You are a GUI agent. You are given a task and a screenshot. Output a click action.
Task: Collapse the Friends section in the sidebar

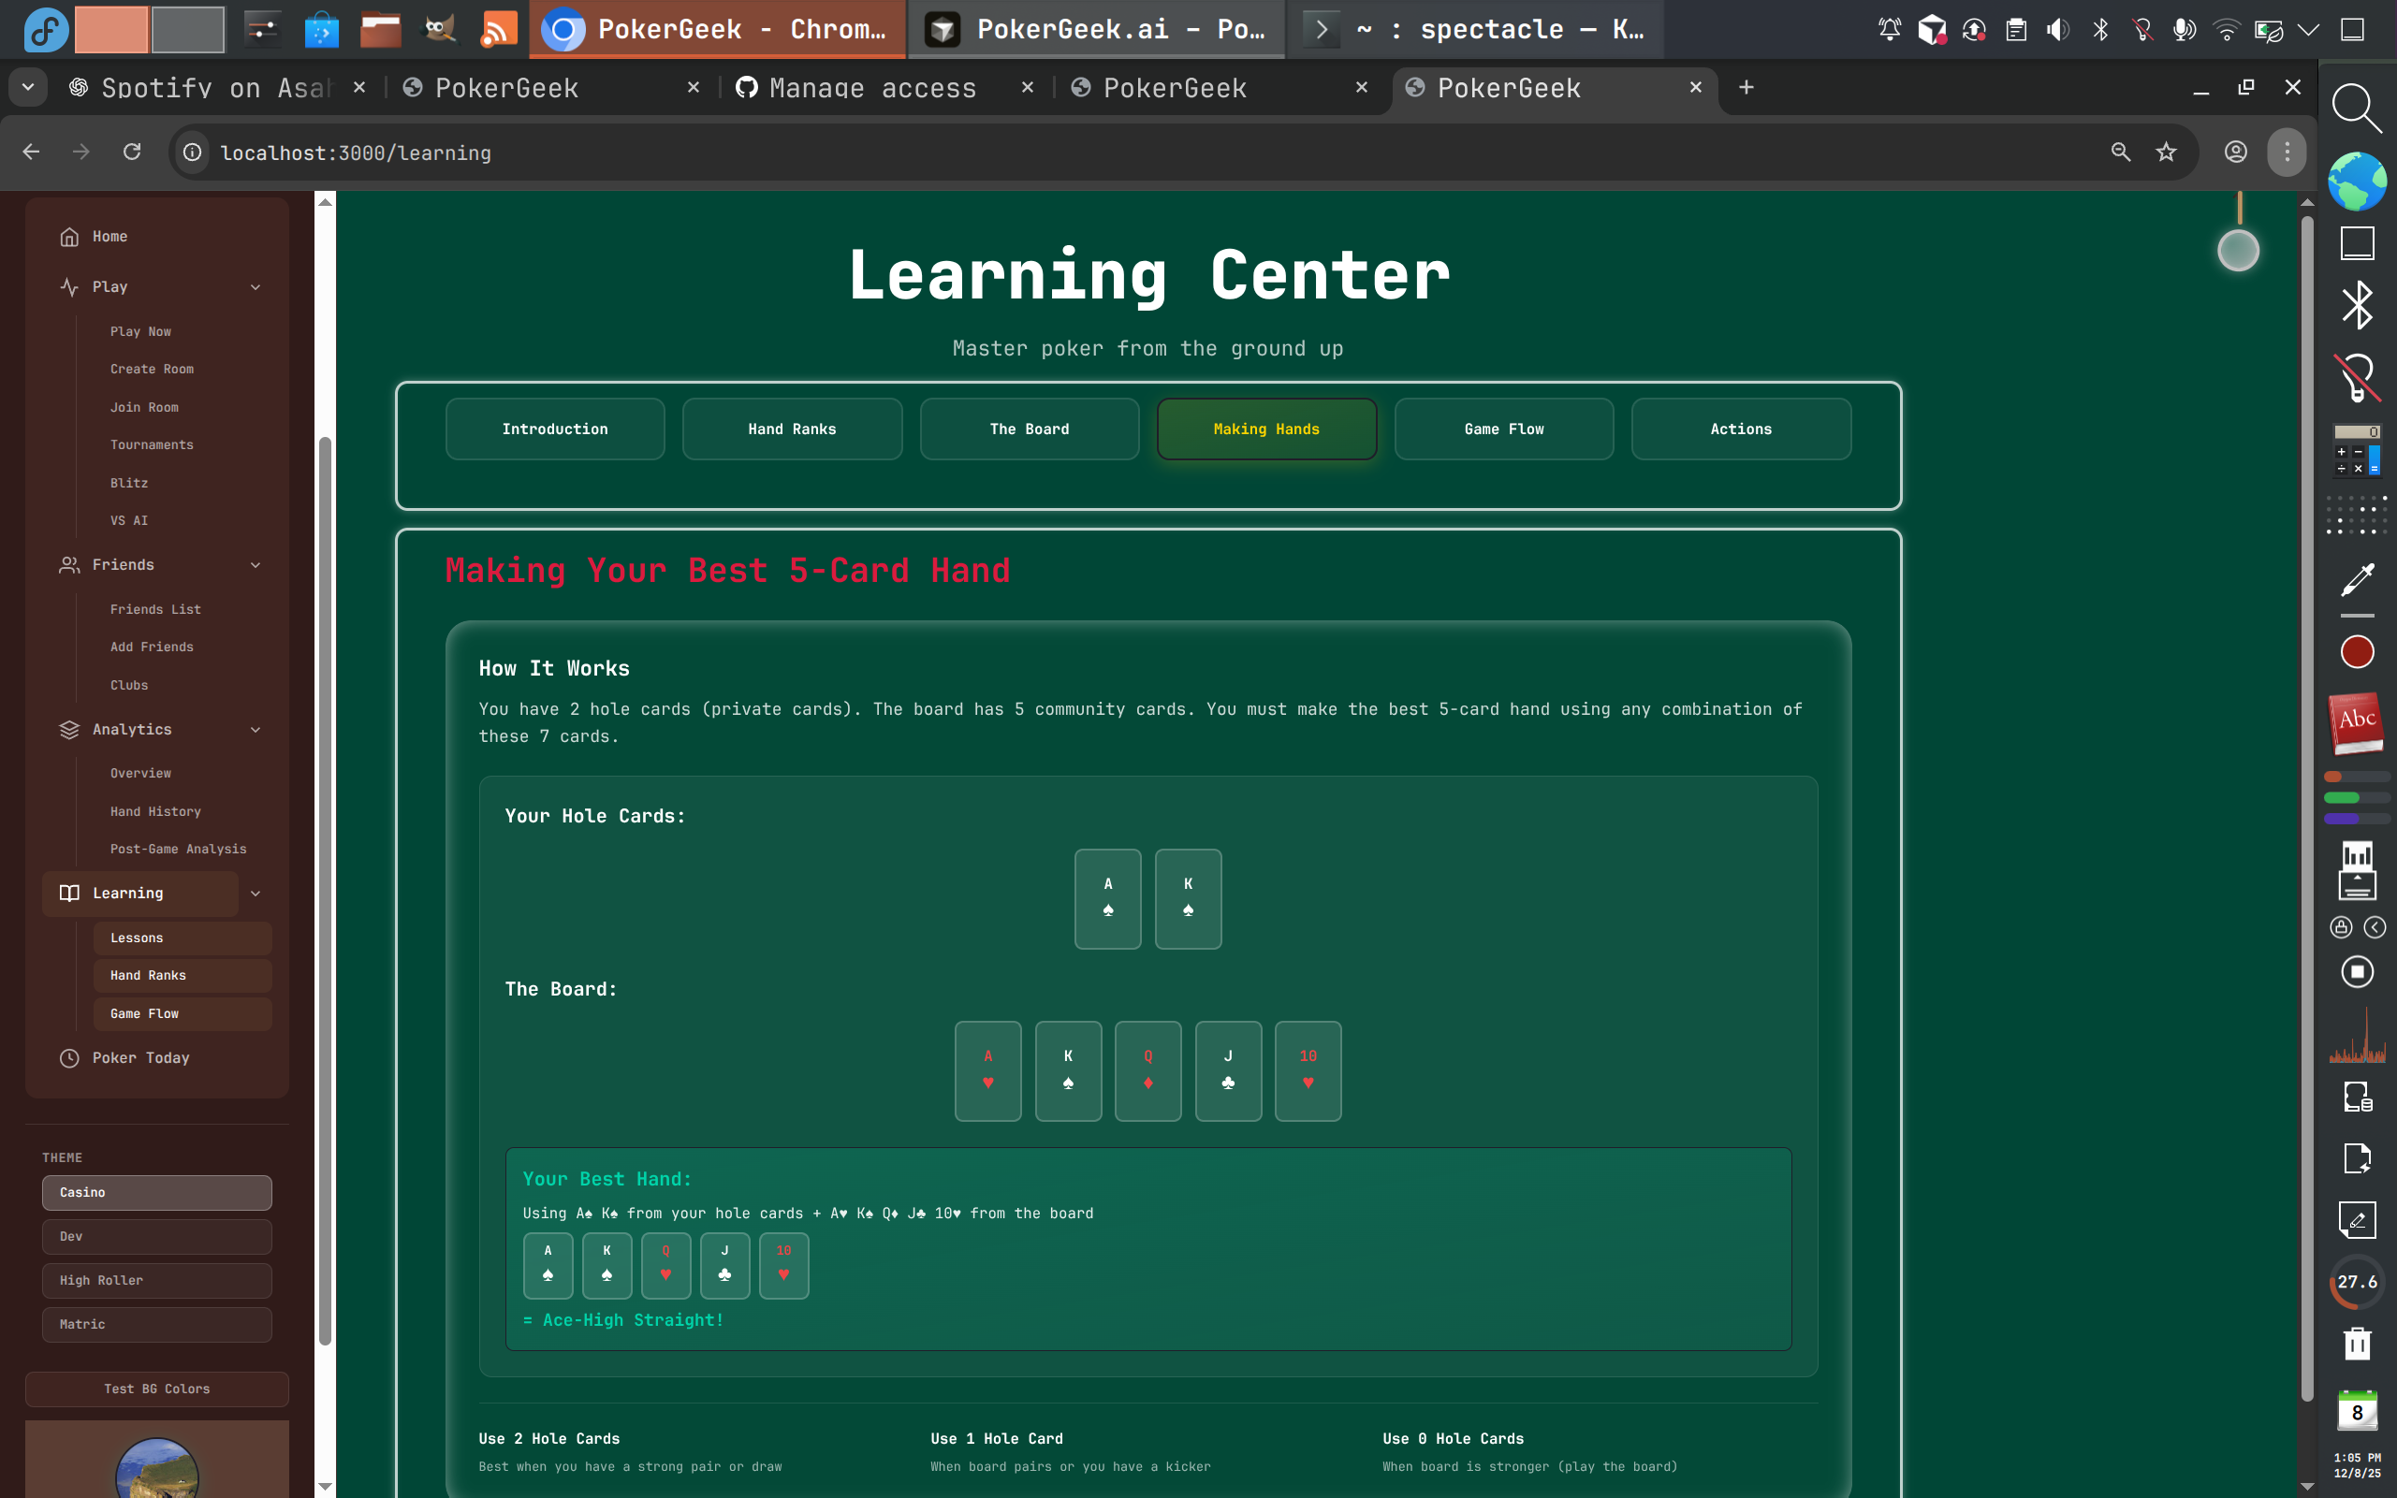[x=256, y=565]
